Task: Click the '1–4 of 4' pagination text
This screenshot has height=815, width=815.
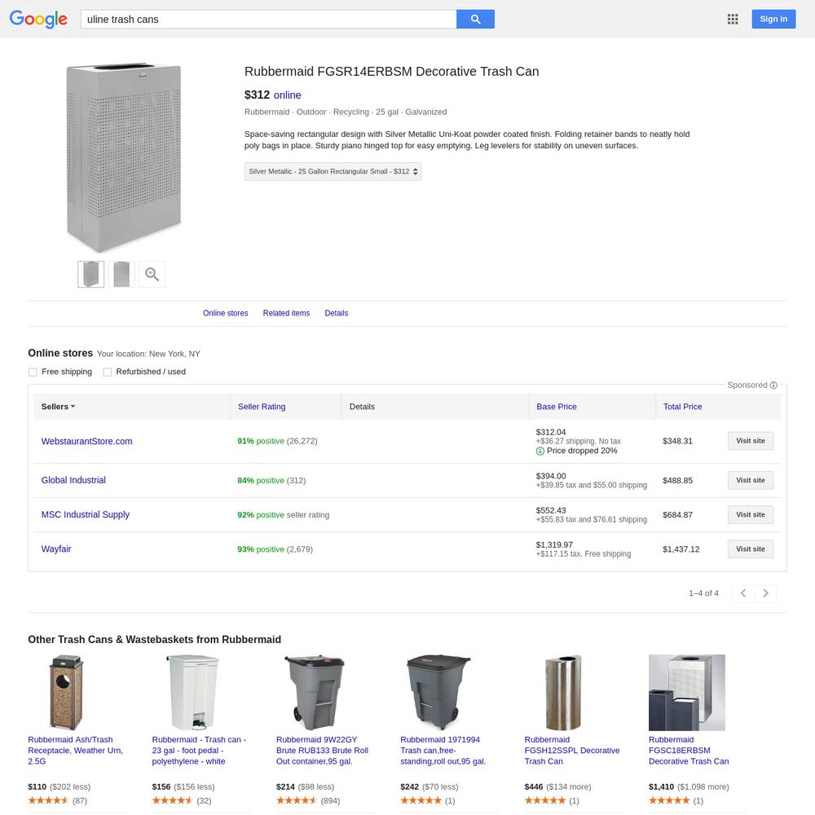Action: tap(703, 593)
